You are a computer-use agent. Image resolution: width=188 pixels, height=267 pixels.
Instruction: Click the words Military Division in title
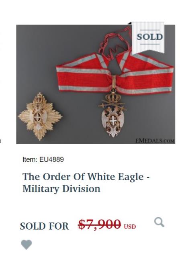pos(61,189)
